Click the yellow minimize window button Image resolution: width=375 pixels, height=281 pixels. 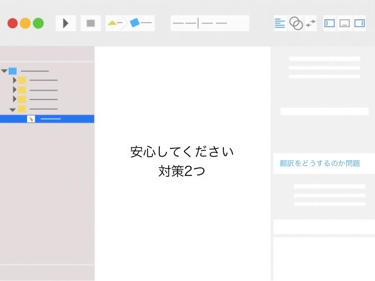coord(25,23)
